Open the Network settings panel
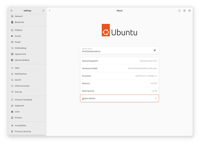The height and width of the screenshot is (145, 201). coord(27,16)
